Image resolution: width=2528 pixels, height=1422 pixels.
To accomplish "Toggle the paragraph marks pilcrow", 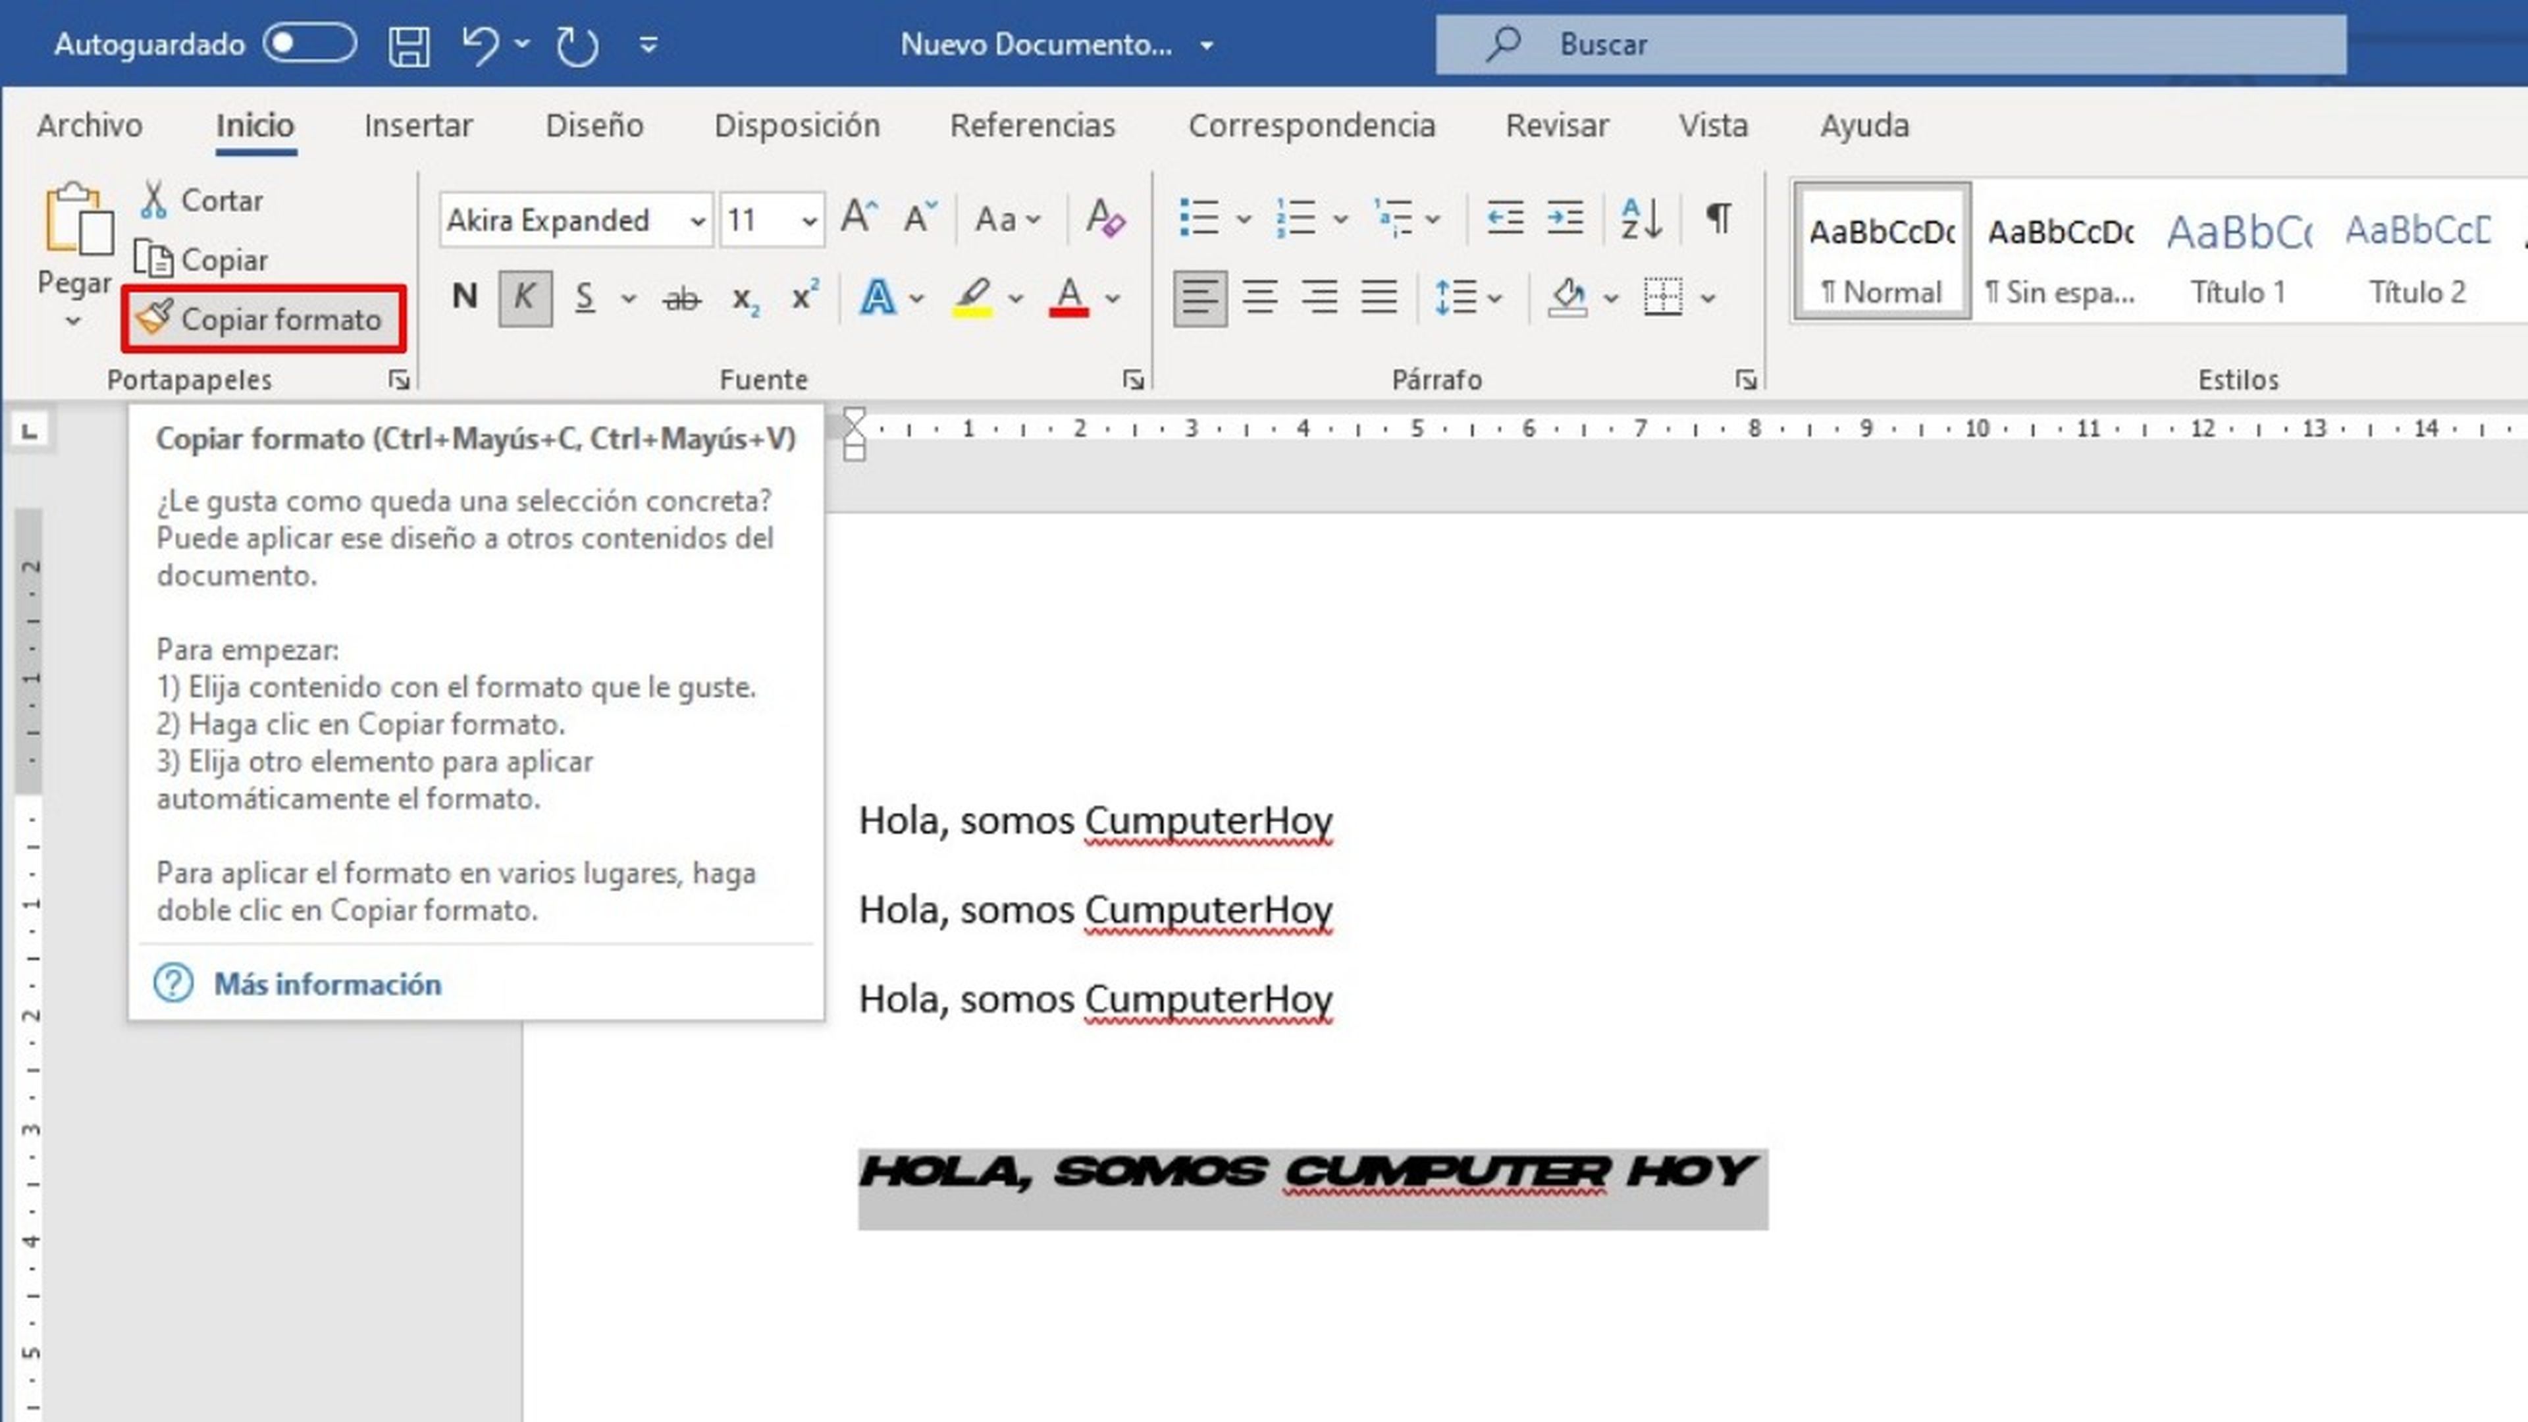I will [x=1718, y=218].
